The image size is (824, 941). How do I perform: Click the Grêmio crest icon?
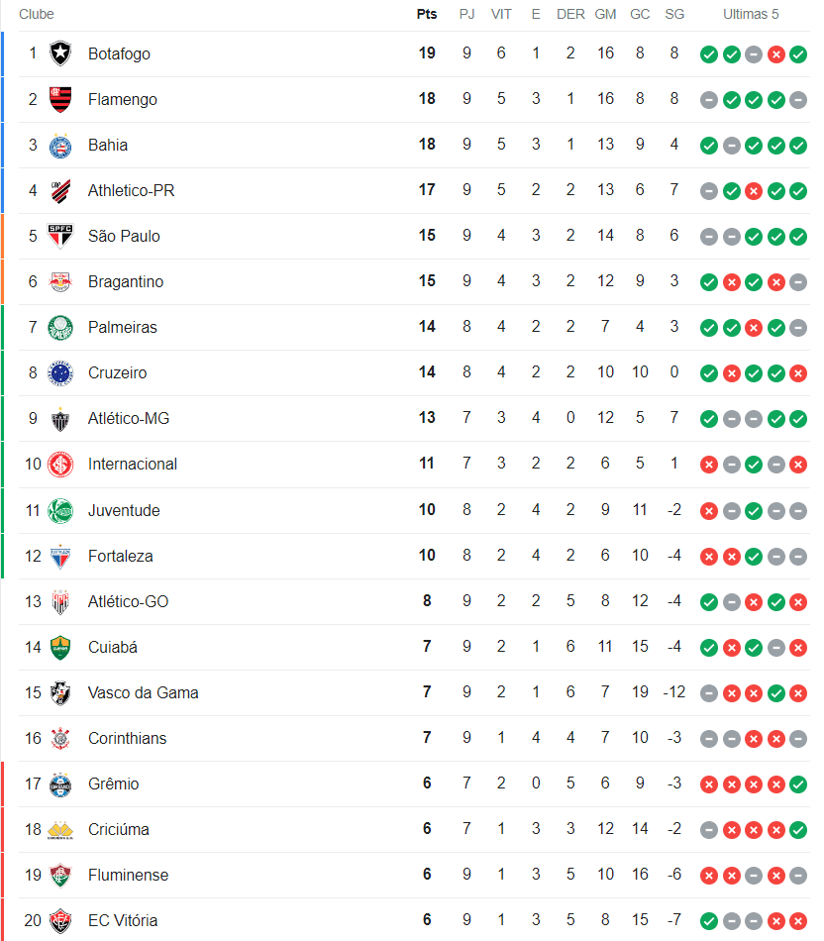coord(60,784)
